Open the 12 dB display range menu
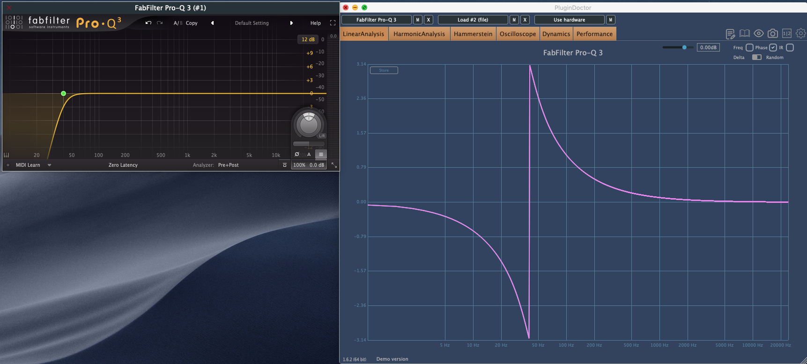 (308, 39)
